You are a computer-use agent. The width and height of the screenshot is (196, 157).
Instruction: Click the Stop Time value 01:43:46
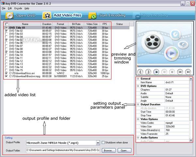[177, 115]
